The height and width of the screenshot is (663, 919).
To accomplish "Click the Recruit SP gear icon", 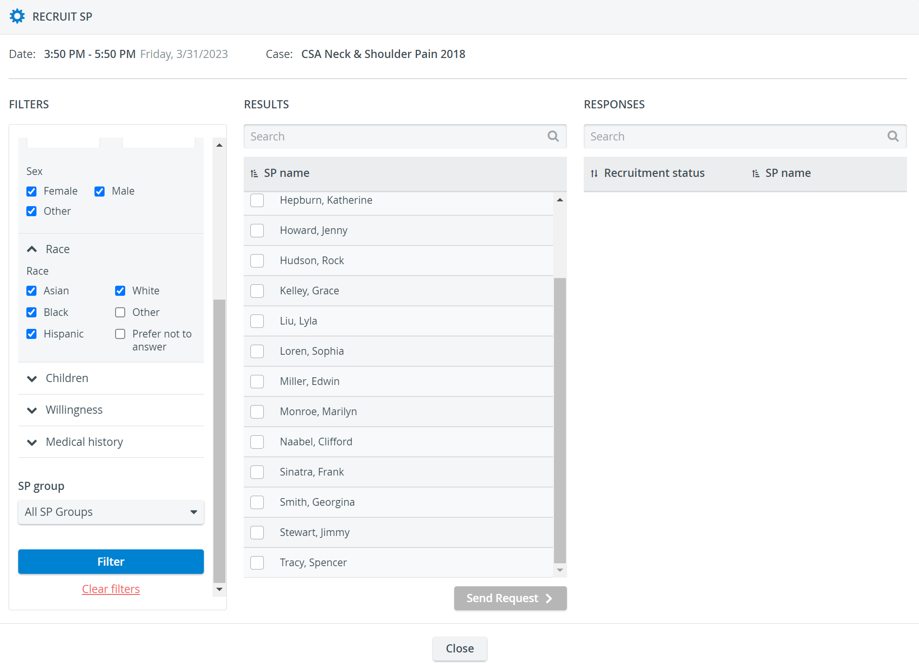I will (x=17, y=16).
